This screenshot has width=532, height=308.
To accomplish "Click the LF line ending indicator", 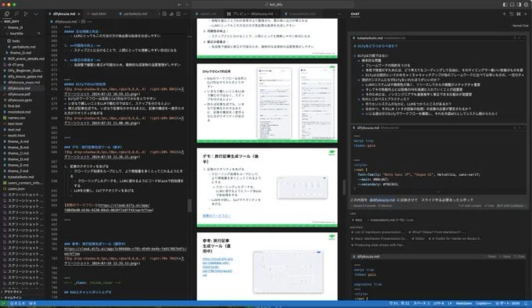I will pos(450,303).
